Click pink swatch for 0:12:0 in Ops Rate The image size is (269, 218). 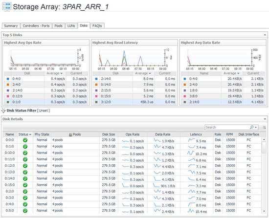(8, 96)
